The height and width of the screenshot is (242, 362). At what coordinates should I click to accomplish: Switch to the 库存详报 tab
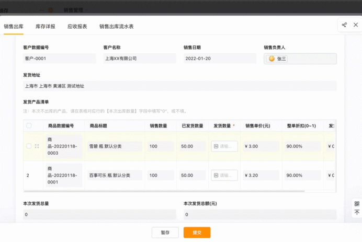45,27
